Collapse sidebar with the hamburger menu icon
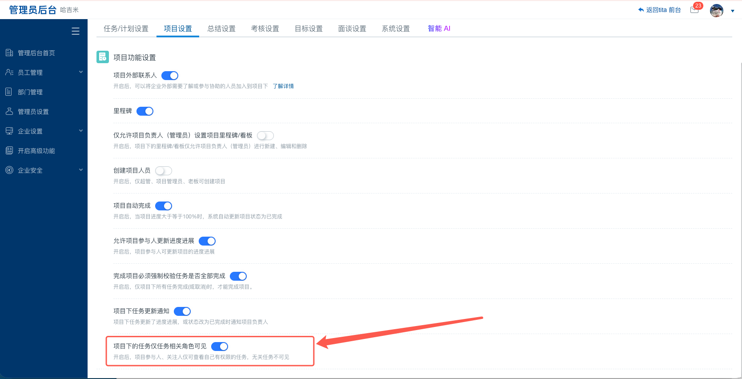This screenshot has height=379, width=742. coord(76,31)
